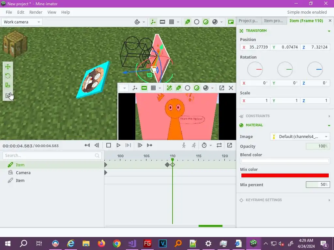Step forward one frame

[140, 145]
